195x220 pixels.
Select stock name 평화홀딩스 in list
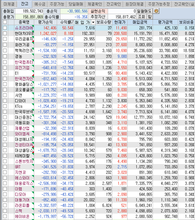click(x=24, y=84)
